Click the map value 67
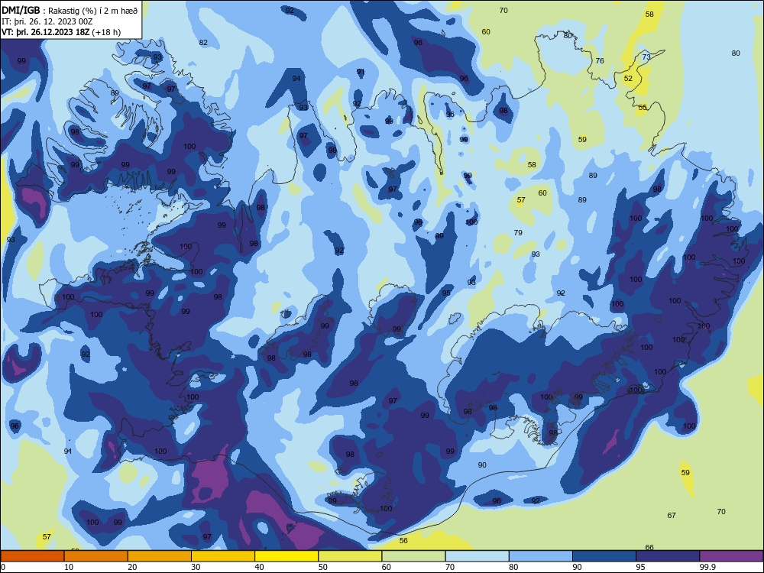The height and width of the screenshot is (573, 764). tap(672, 515)
